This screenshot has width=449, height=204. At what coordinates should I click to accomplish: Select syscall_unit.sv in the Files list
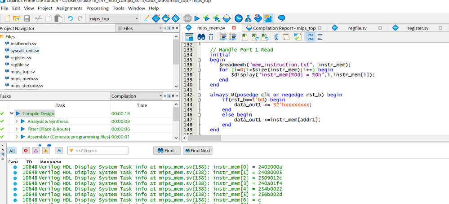tap(25, 51)
